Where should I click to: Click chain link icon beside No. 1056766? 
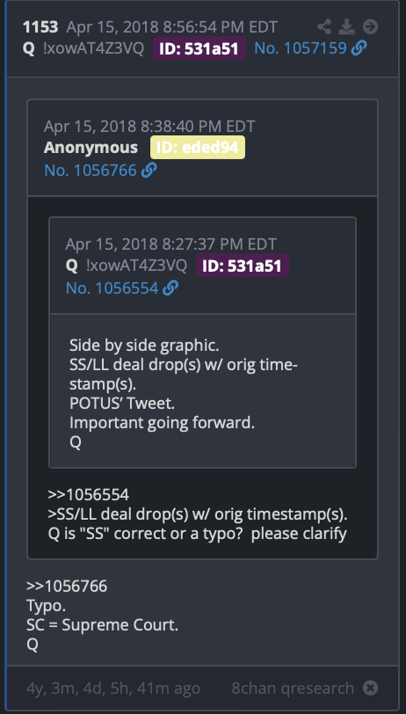pos(149,171)
